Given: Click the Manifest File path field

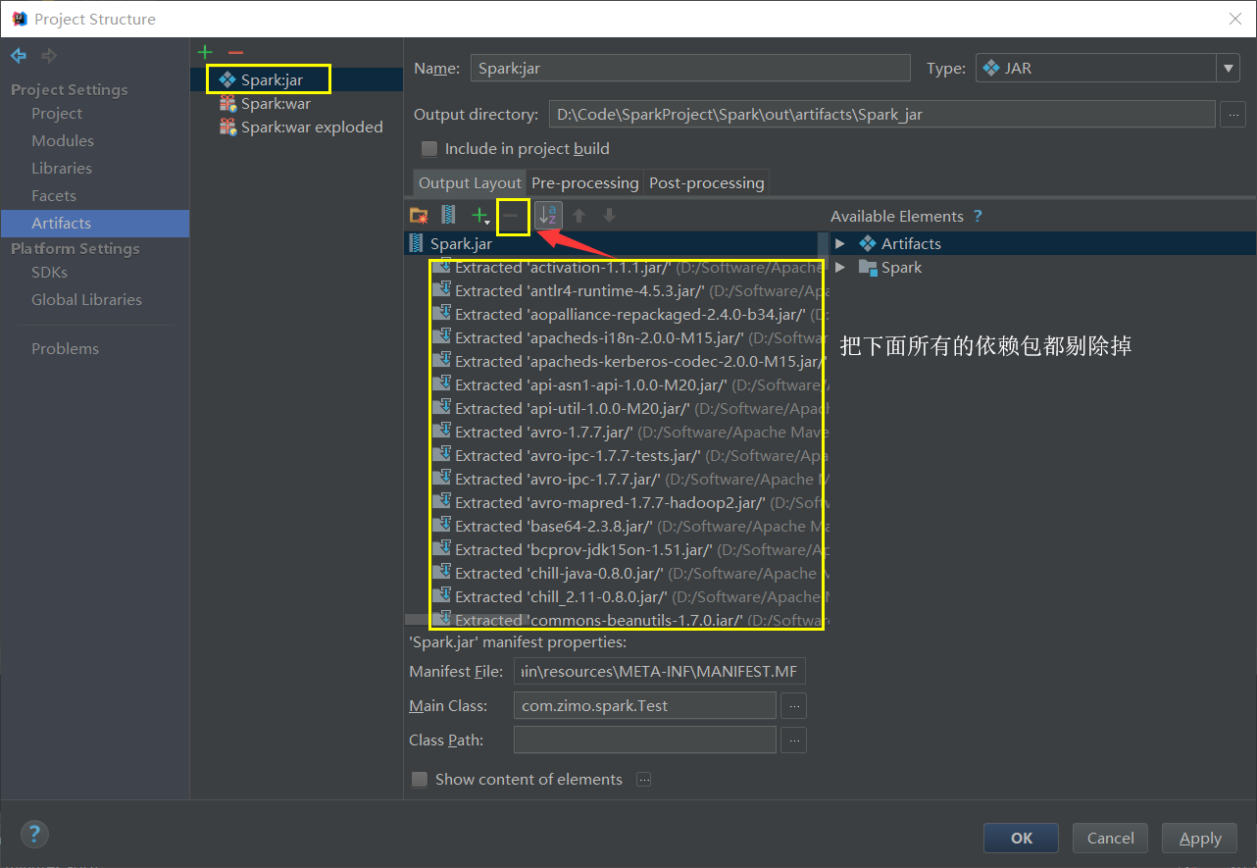Looking at the screenshot, I should (659, 672).
